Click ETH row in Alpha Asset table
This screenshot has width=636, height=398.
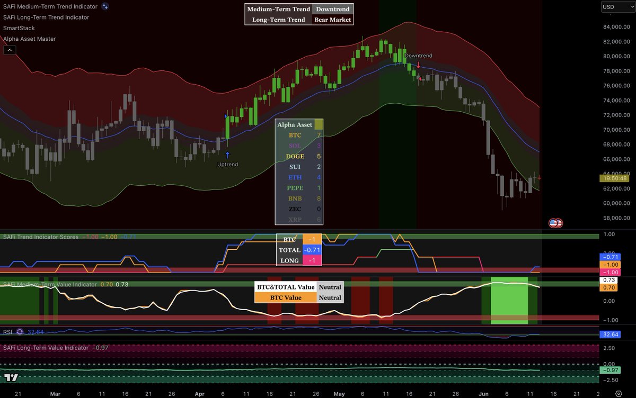point(299,177)
